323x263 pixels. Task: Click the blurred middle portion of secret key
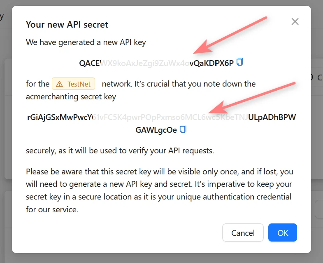click(171, 117)
